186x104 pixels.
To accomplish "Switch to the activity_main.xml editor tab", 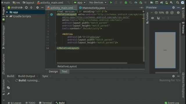I will click(x=62, y=8).
